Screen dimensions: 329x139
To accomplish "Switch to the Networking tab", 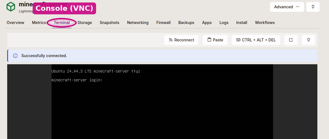I will [x=138, y=23].
